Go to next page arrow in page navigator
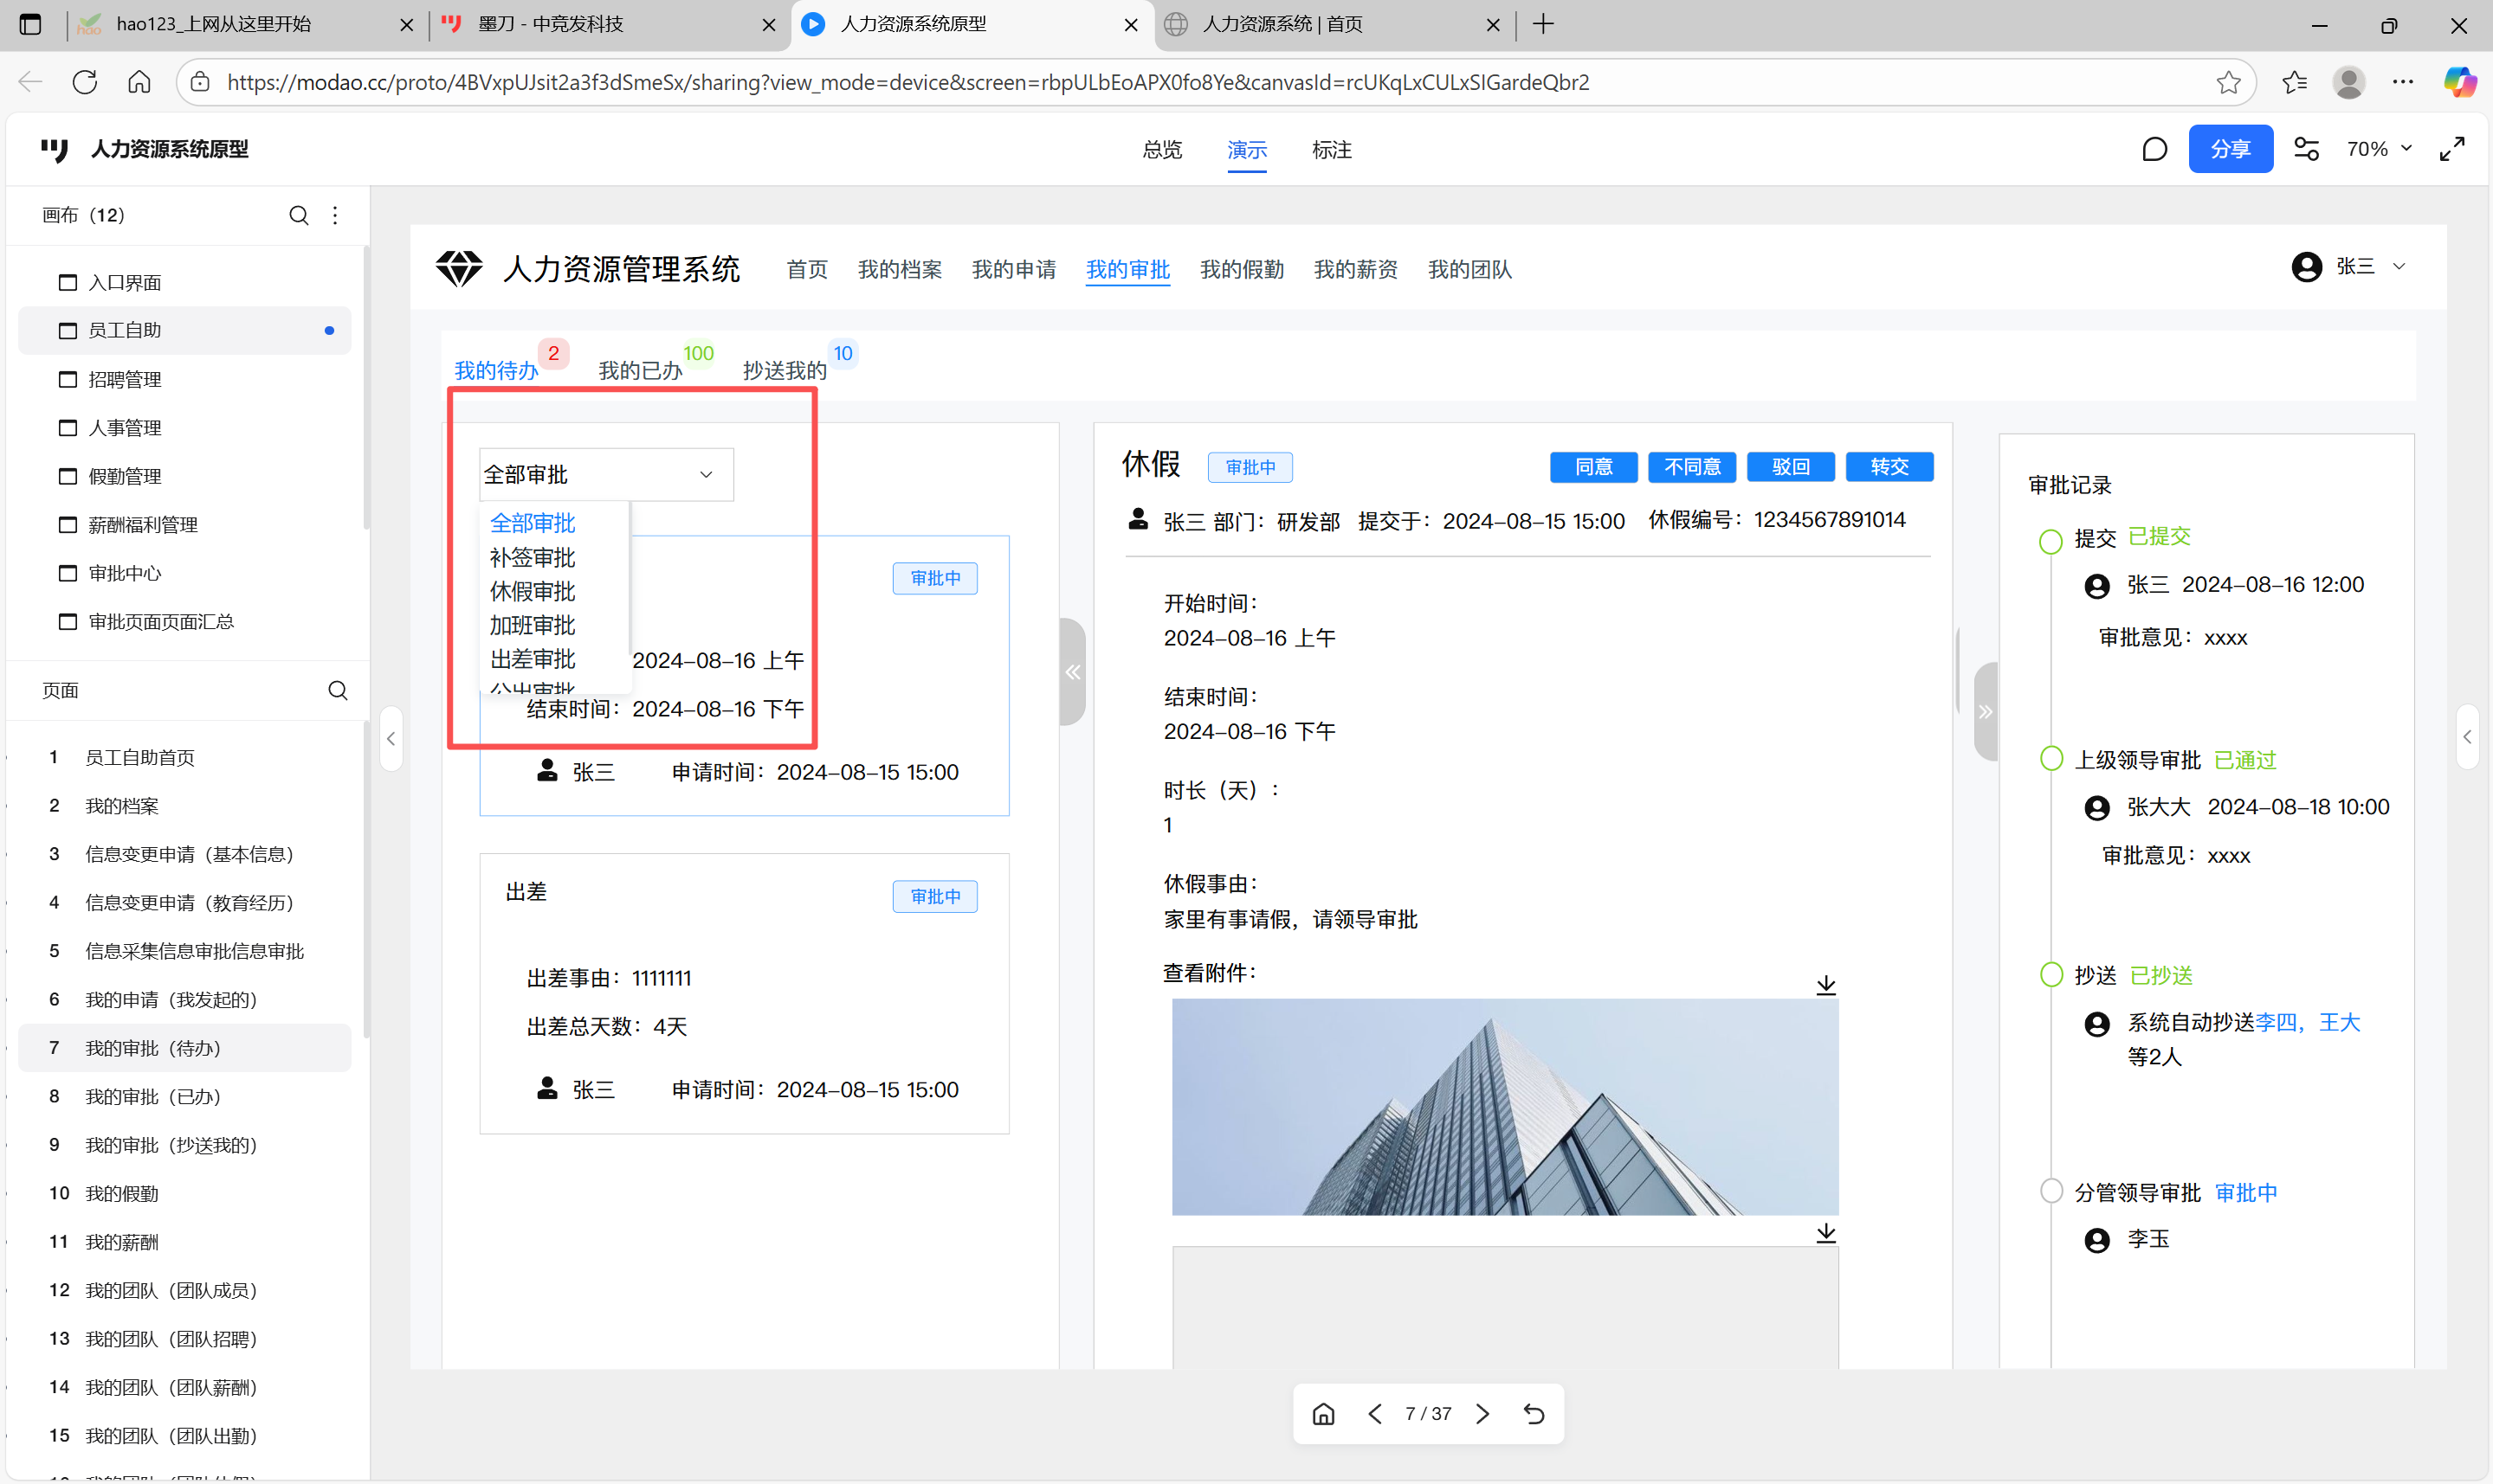The image size is (2493, 1484). point(1482,1413)
